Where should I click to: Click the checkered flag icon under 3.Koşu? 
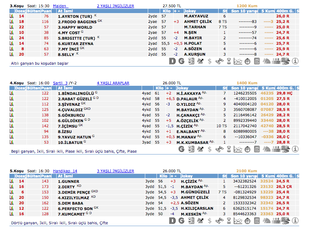coord(285,61)
